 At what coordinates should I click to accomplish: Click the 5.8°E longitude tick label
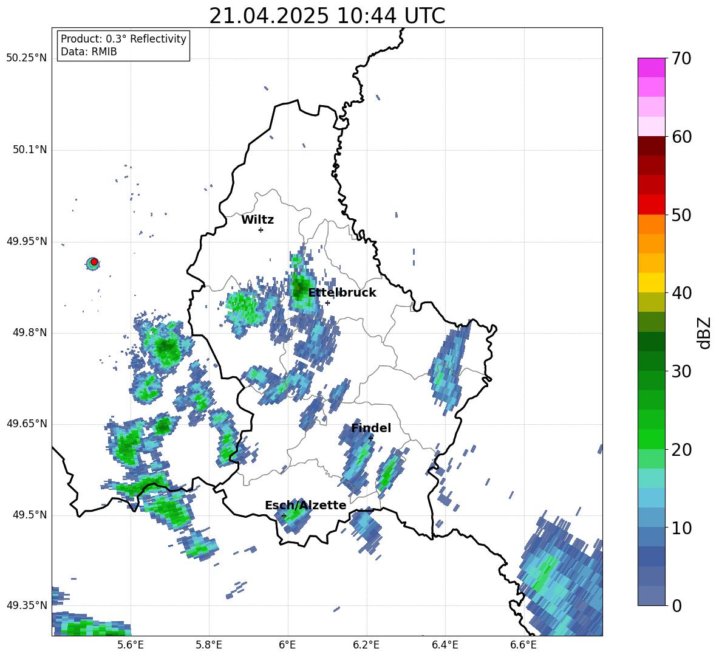tap(209, 645)
